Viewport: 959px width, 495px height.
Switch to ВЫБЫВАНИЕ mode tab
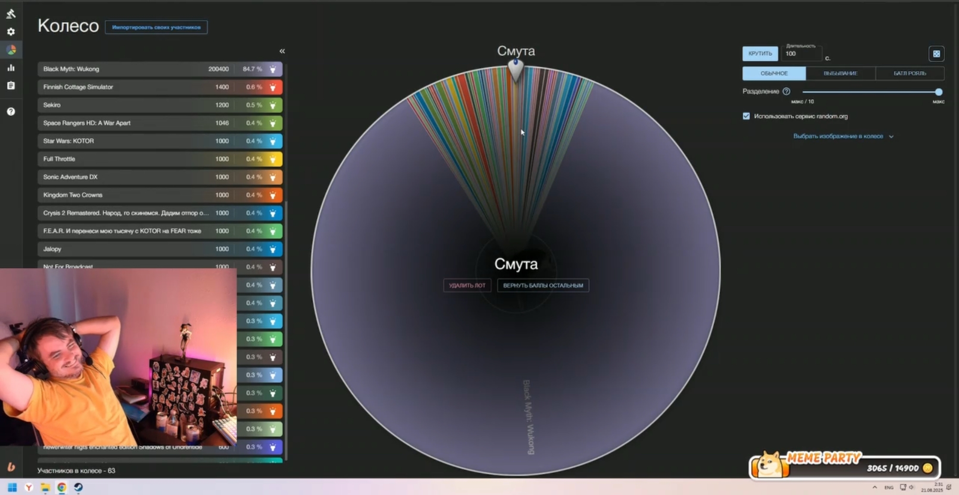tap(840, 73)
